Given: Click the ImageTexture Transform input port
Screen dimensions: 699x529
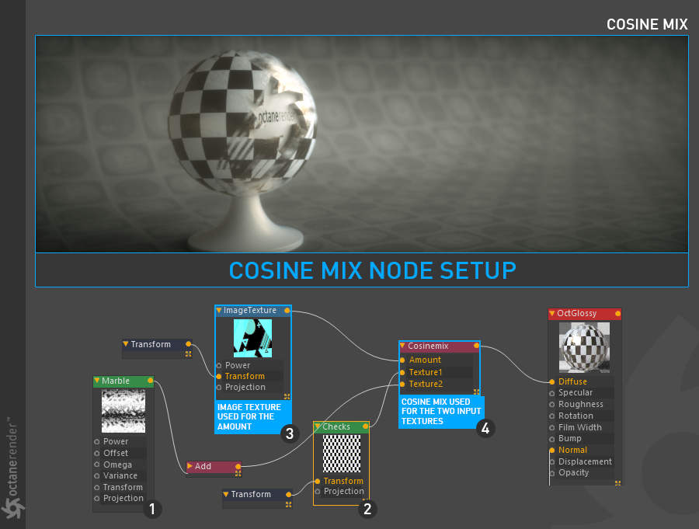Looking at the screenshot, I should pos(219,377).
